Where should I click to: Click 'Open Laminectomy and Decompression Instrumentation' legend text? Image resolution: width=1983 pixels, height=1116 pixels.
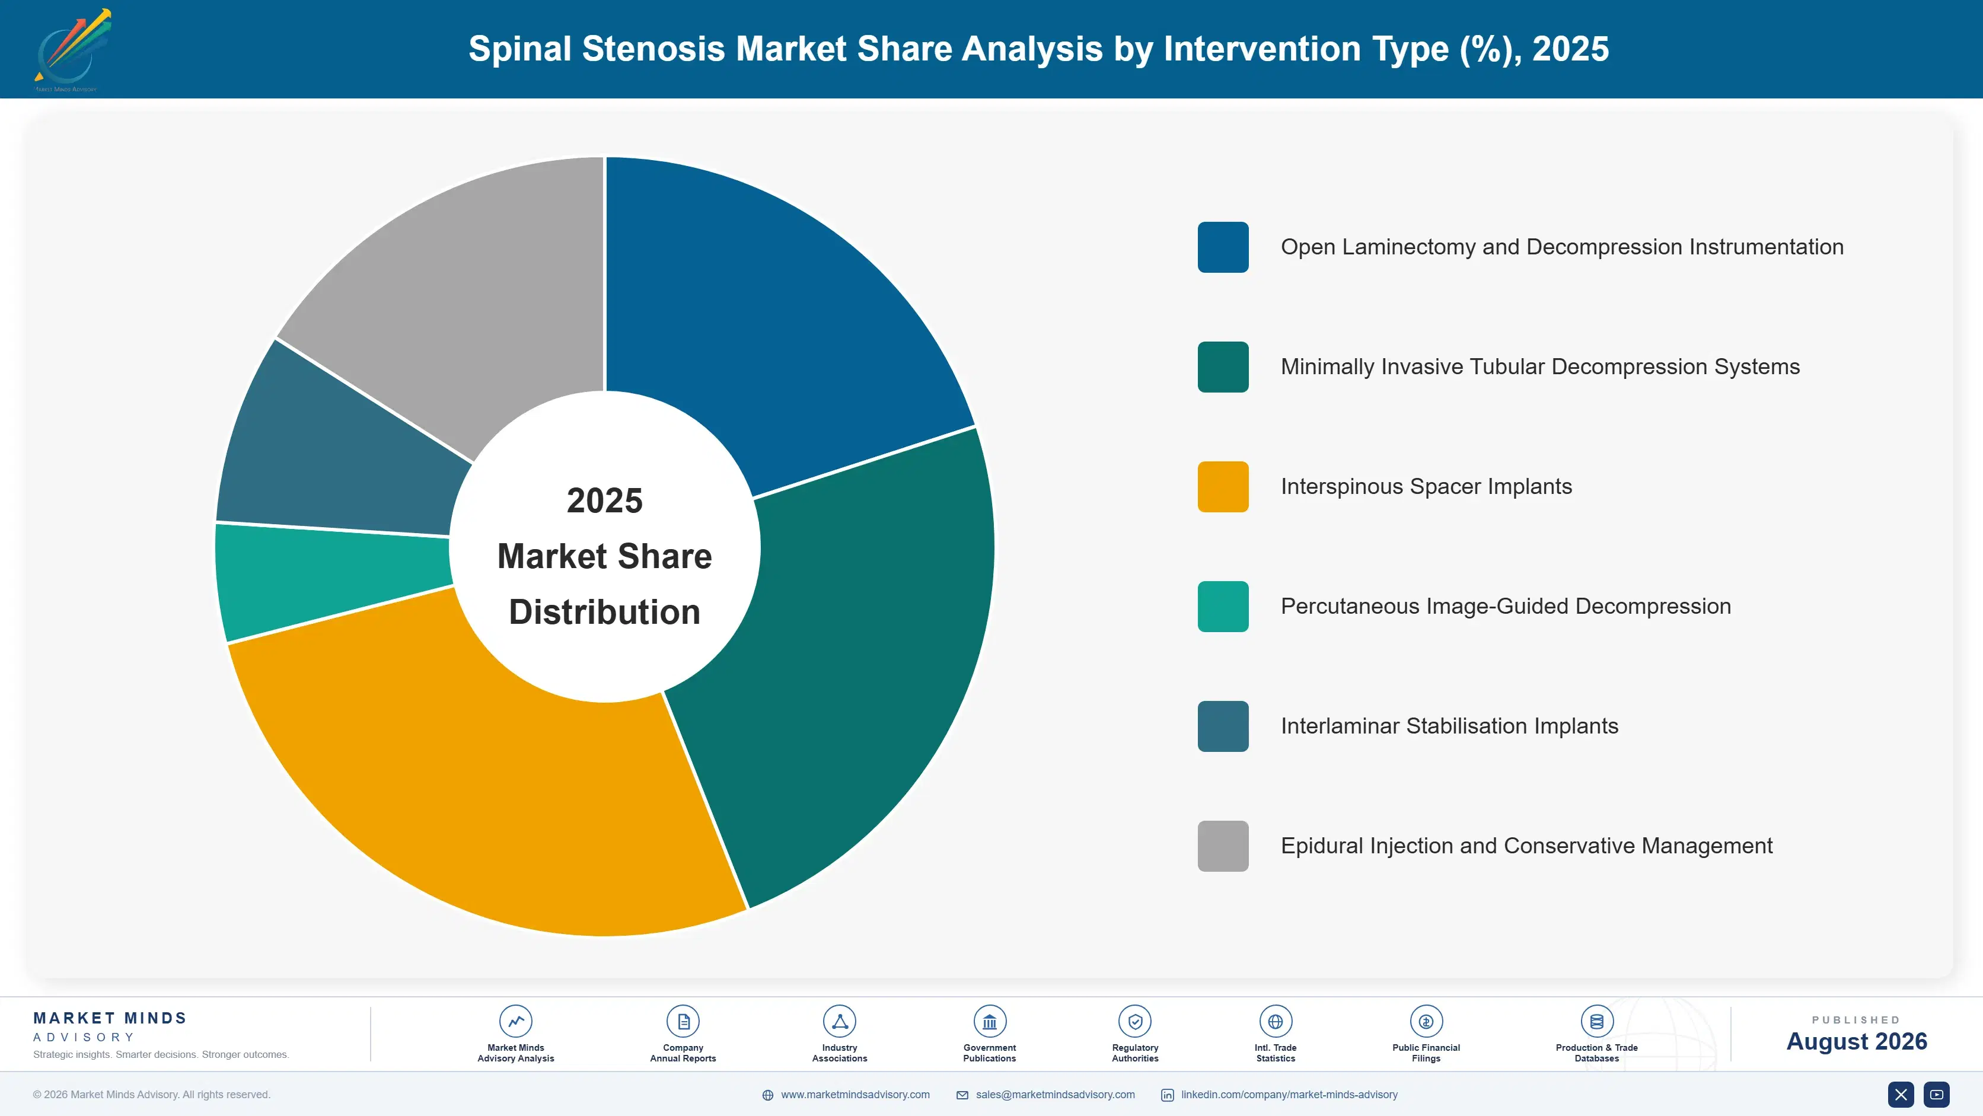point(1562,247)
